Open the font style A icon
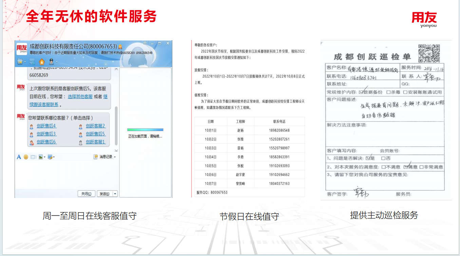This screenshot has height=256, width=460. 19,157
